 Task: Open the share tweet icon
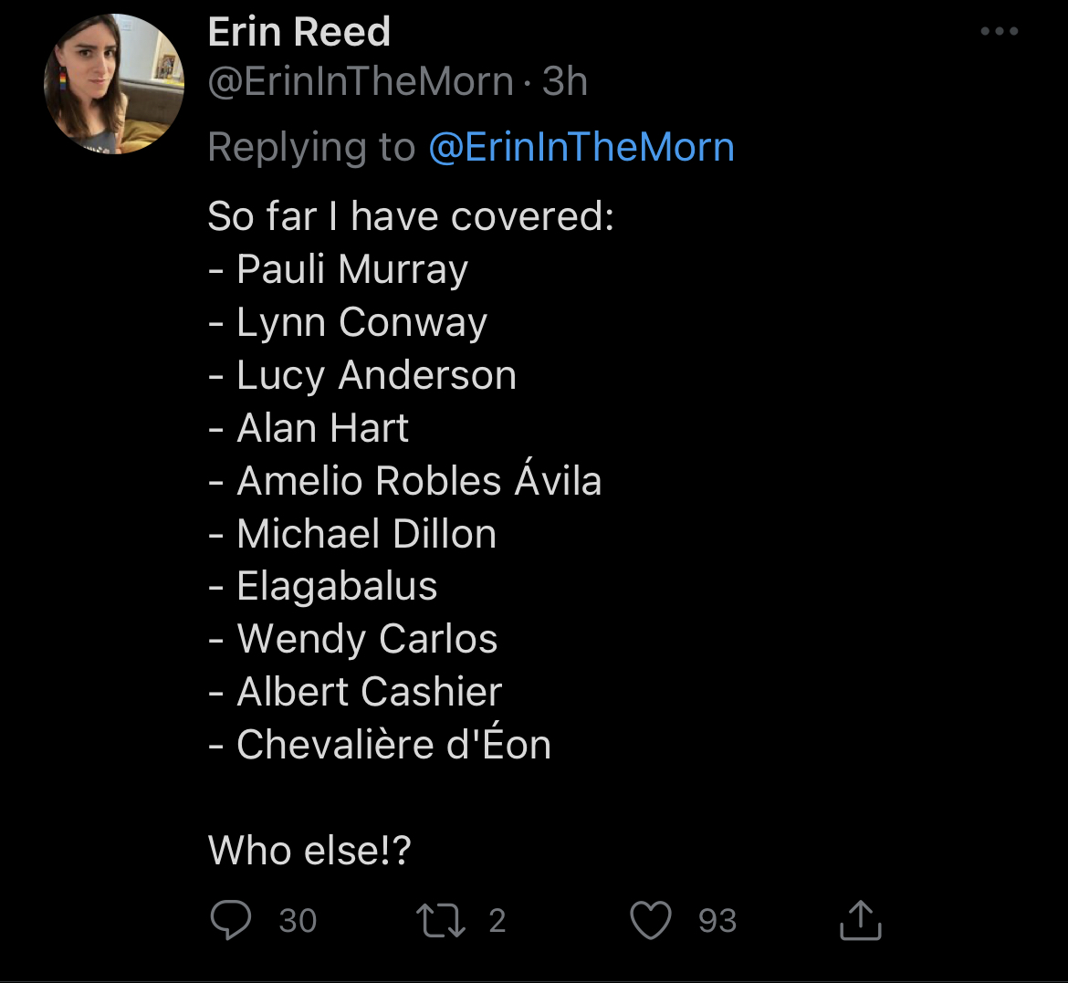(x=860, y=920)
